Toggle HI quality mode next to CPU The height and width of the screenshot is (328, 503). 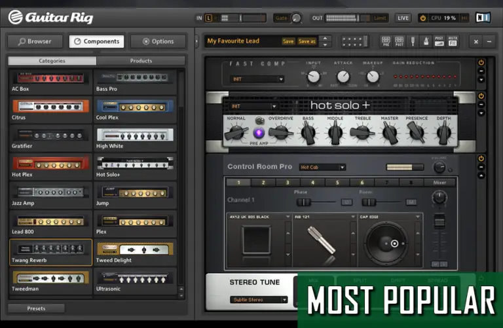click(x=464, y=18)
